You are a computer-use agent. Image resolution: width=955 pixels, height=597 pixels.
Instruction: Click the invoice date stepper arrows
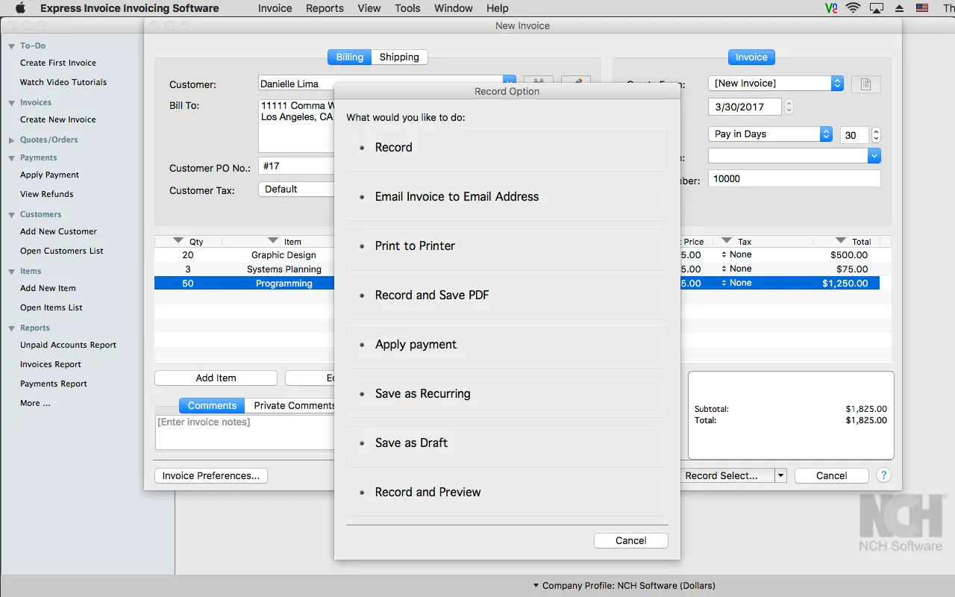789,107
